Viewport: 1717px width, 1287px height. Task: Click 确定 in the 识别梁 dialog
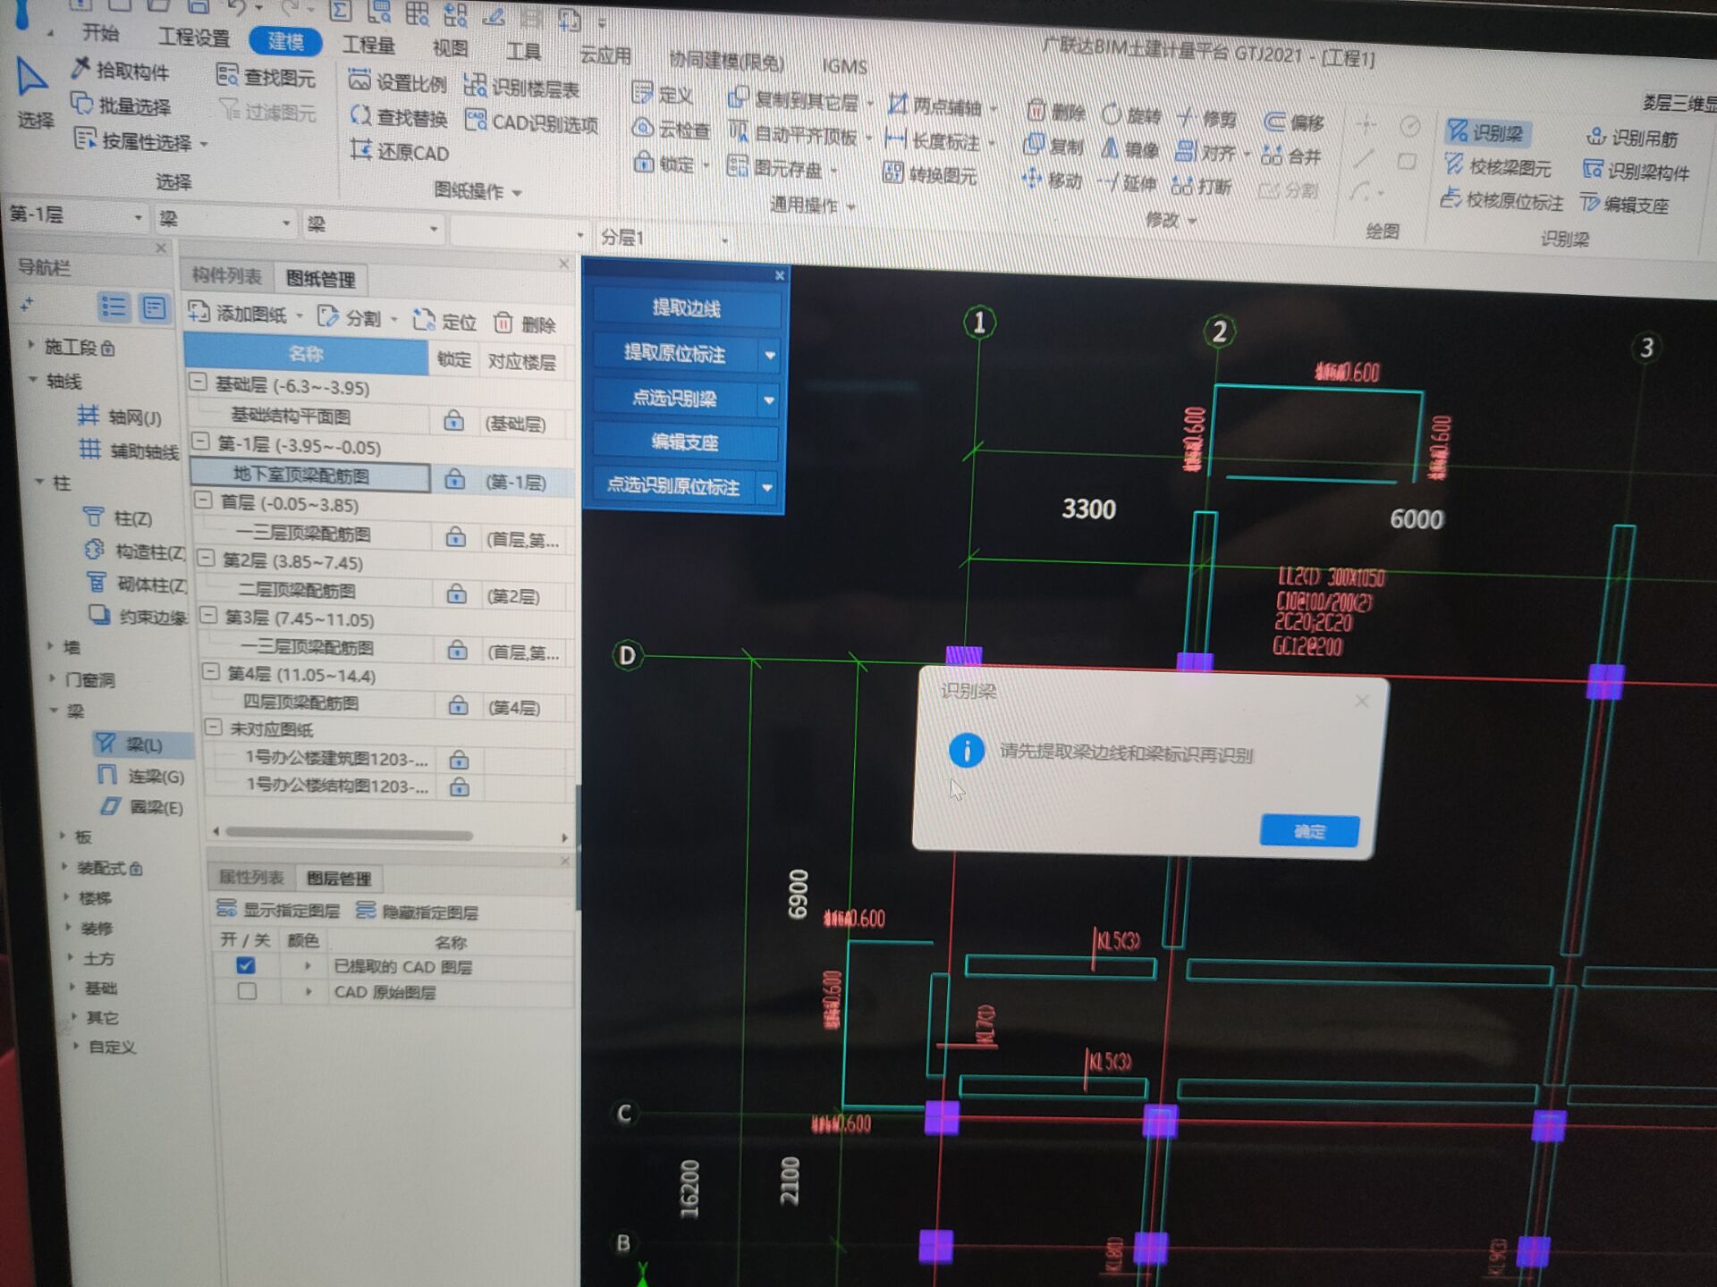pyautogui.click(x=1309, y=831)
